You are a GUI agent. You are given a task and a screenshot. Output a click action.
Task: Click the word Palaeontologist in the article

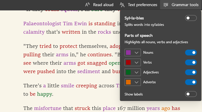point(42,24)
